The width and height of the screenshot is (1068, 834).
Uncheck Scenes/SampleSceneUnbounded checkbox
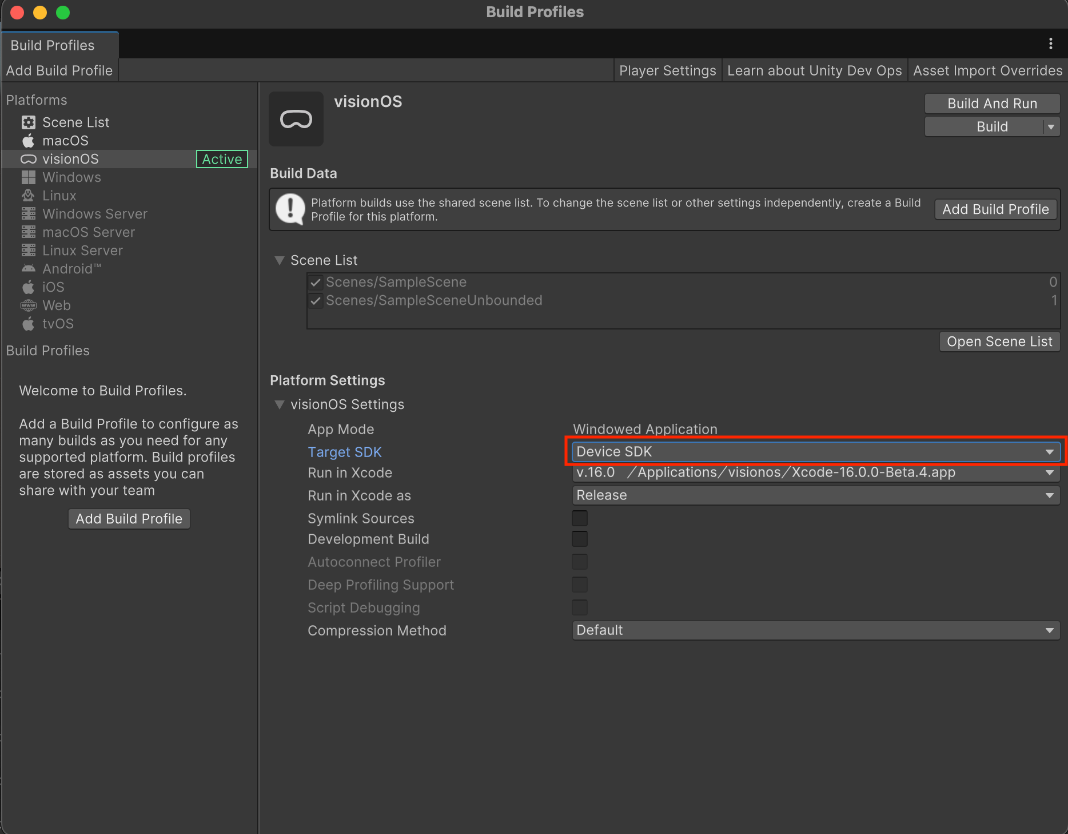point(316,301)
